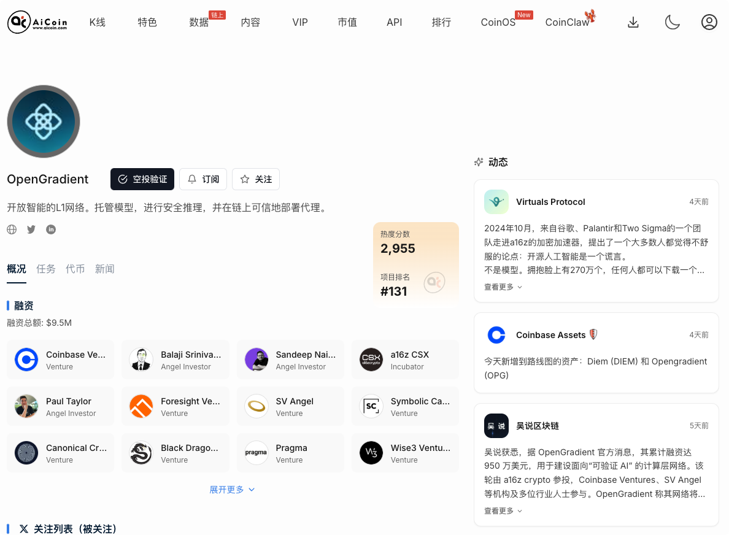Open the download icon in the top bar
Viewport: 729px width, 535px height.
point(633,22)
